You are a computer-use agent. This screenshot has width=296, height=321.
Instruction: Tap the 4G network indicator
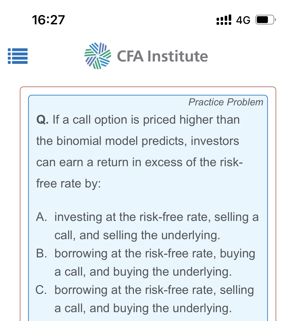pos(243,20)
